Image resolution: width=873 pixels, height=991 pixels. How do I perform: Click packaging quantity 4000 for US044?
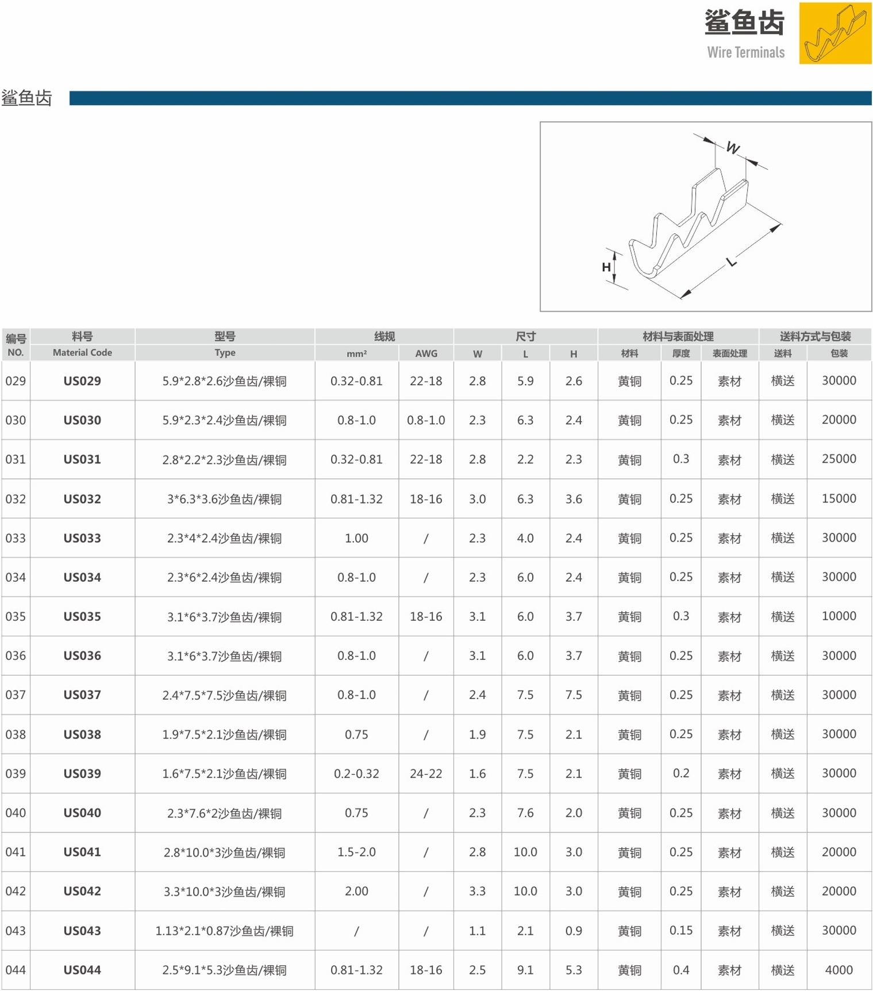coord(839,970)
